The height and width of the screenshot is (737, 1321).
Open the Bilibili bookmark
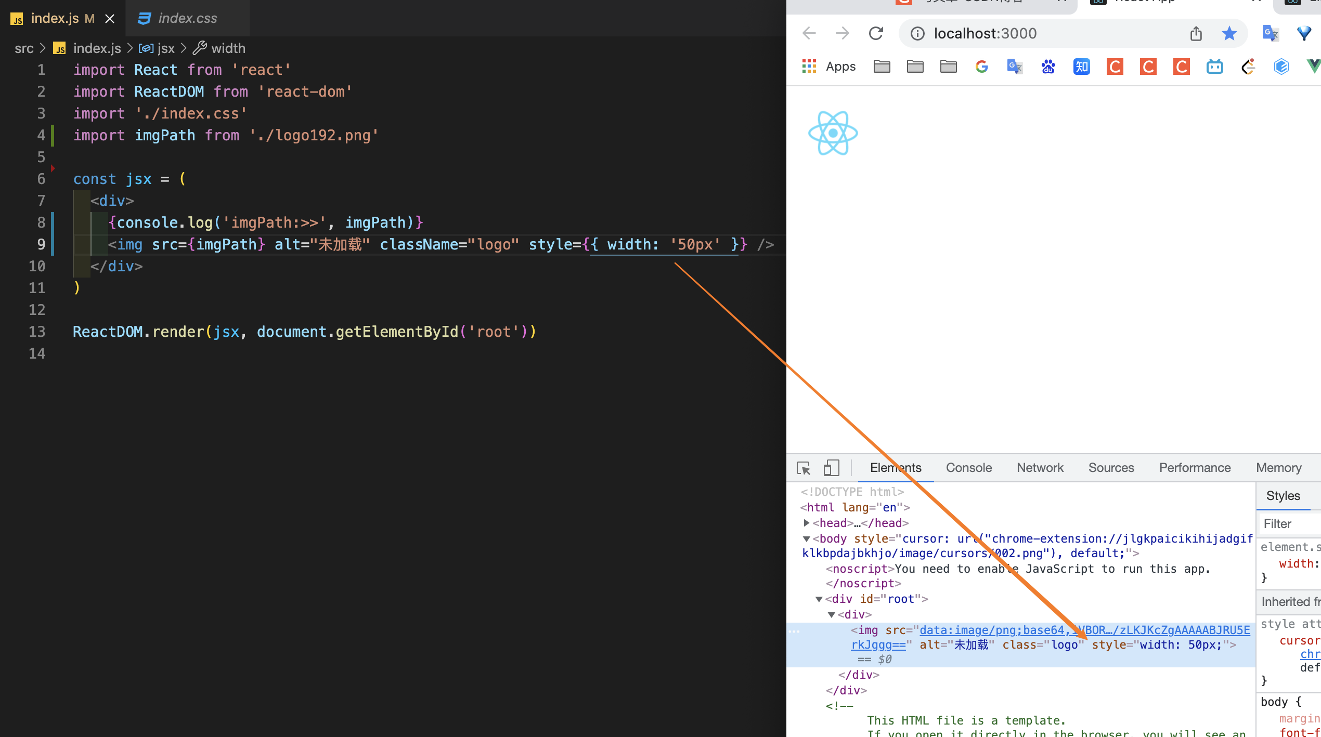click(1215, 67)
